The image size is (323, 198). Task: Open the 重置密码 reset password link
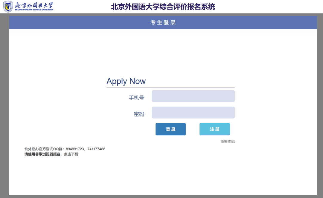click(227, 142)
